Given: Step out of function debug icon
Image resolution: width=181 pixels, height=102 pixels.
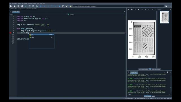Looking at the screenshot, I should 52,6.
